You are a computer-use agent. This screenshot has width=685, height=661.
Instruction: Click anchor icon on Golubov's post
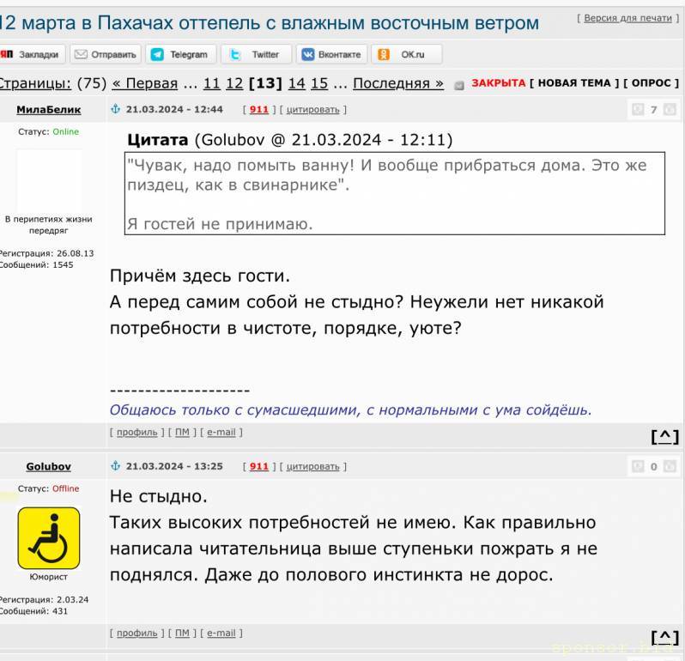click(x=116, y=466)
